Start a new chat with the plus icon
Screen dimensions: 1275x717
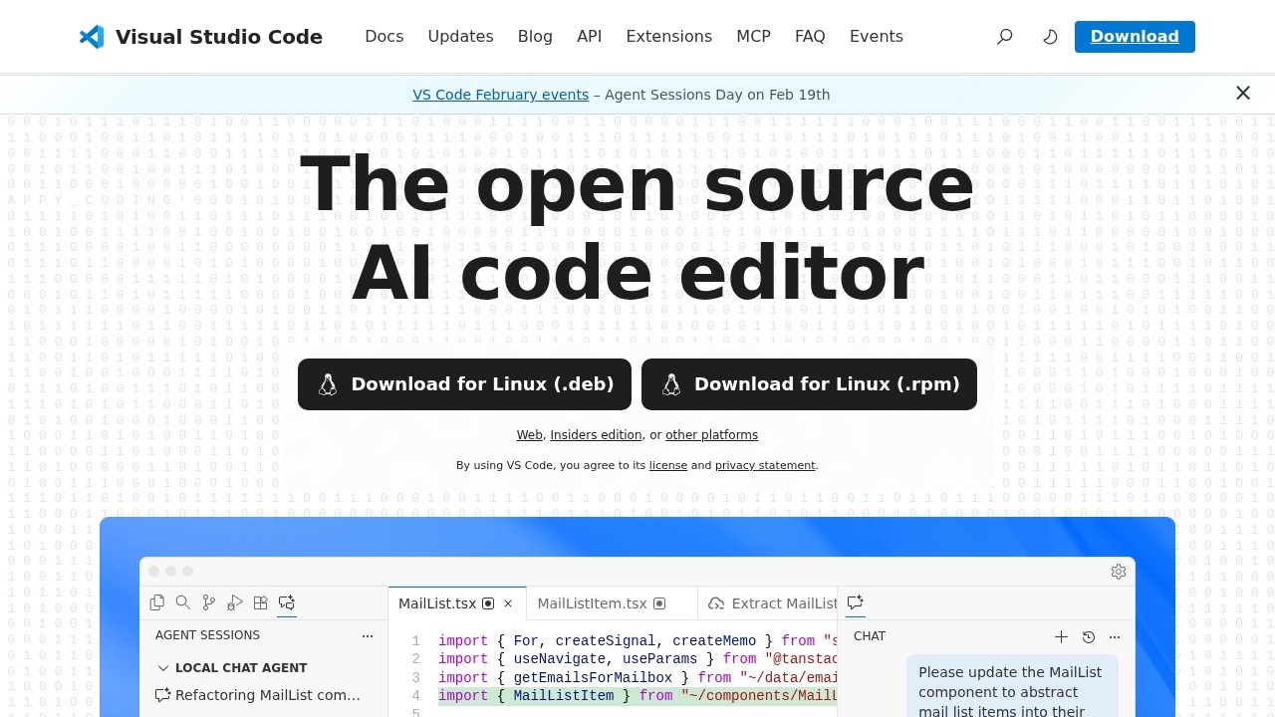pyautogui.click(x=1062, y=637)
